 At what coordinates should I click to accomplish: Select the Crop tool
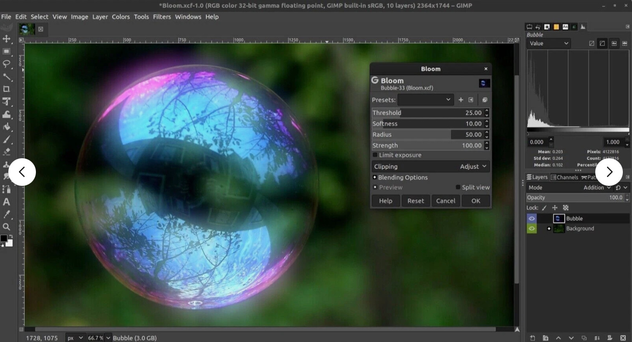pos(7,89)
